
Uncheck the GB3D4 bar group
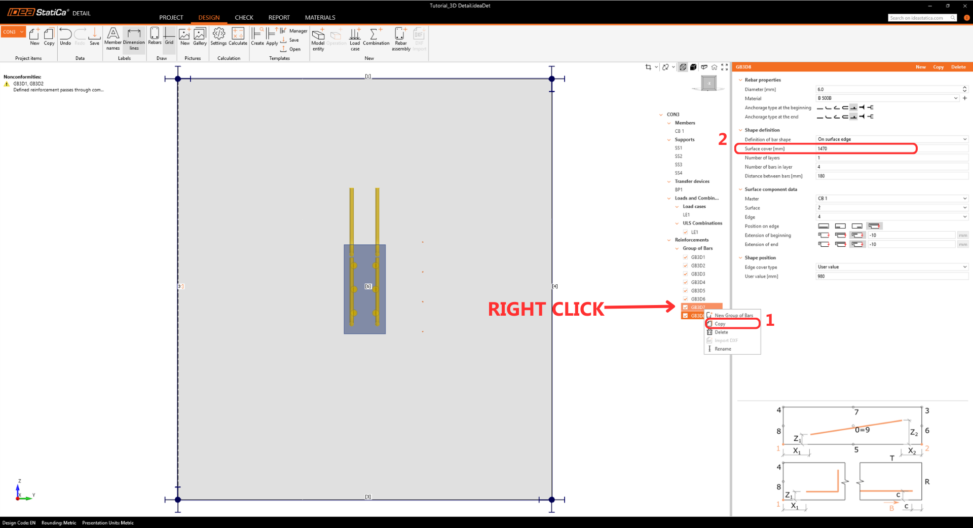(685, 282)
